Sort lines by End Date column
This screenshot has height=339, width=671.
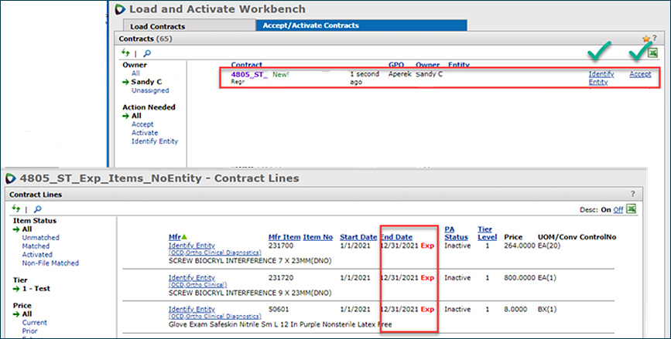tap(396, 237)
